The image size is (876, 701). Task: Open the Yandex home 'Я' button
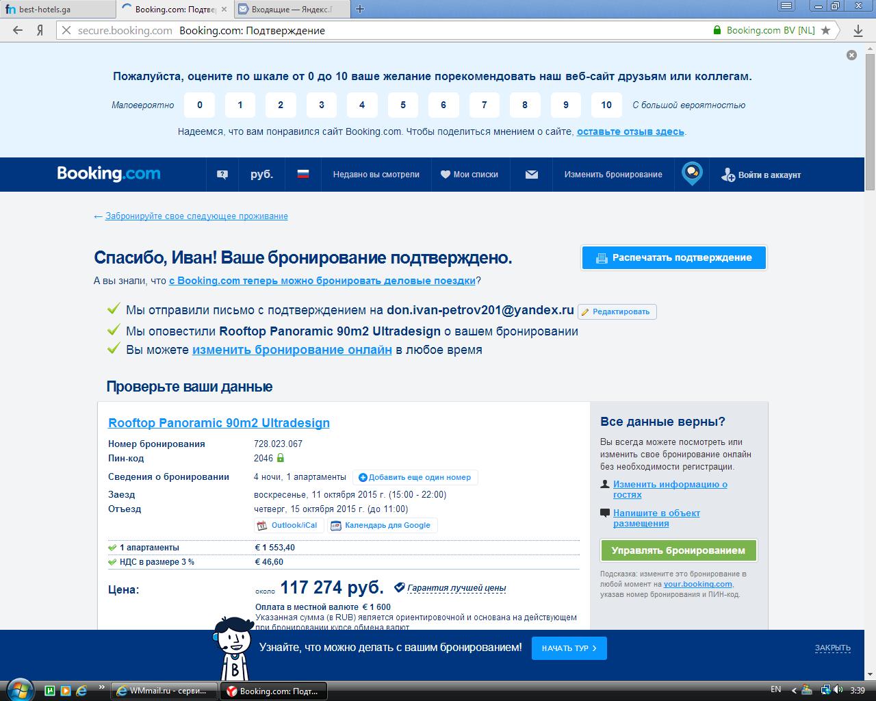tap(40, 30)
